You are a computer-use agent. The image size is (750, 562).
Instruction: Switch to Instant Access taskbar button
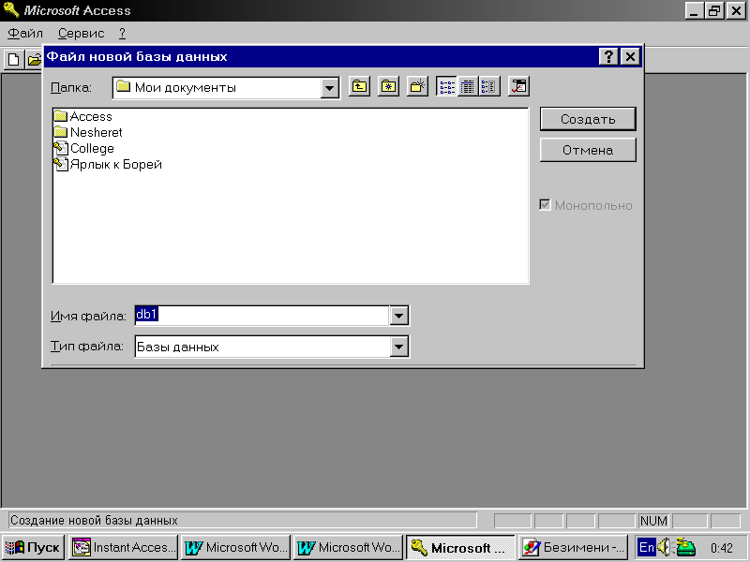pos(124,548)
